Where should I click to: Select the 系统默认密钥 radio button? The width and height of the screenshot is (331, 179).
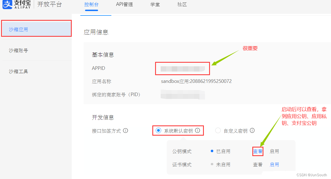(158, 131)
